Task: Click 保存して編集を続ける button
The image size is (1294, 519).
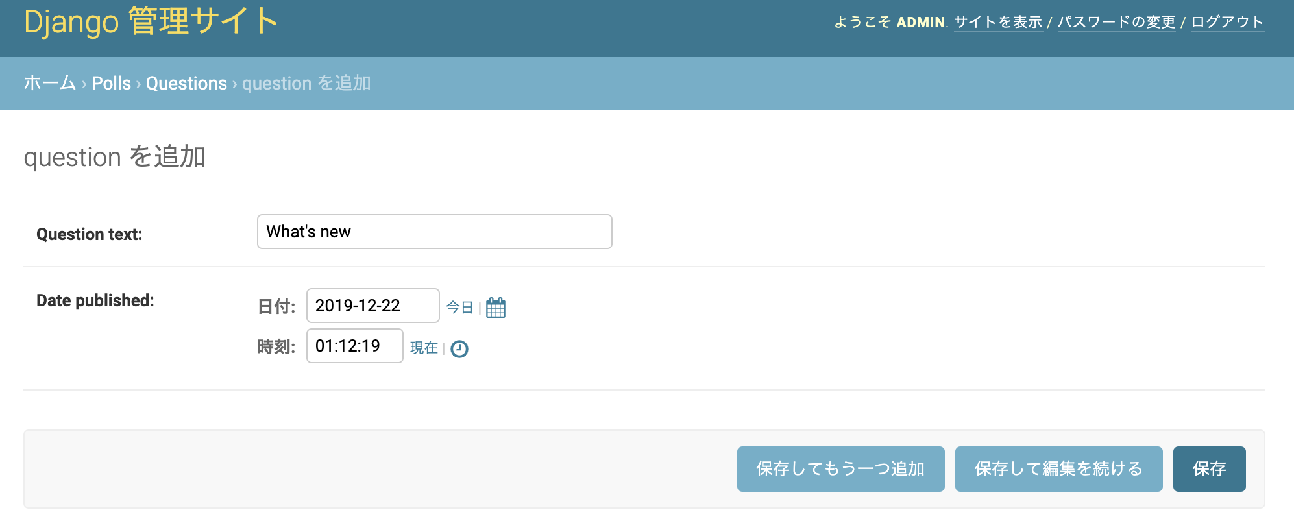Action: tap(1058, 468)
